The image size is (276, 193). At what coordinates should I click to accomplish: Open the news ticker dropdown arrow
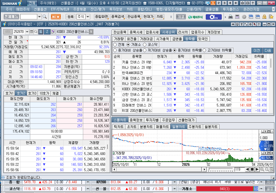(261, 182)
